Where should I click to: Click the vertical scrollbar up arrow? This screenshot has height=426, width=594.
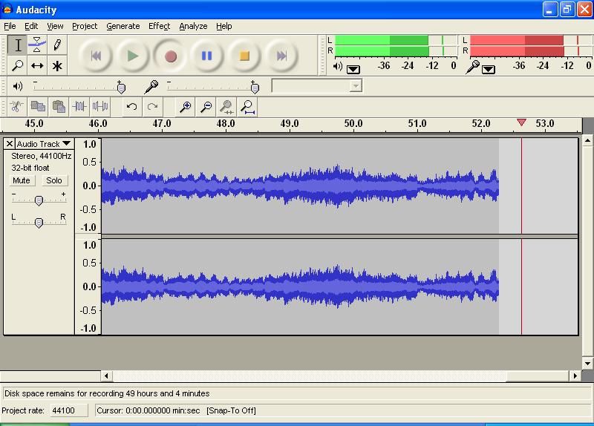point(587,141)
